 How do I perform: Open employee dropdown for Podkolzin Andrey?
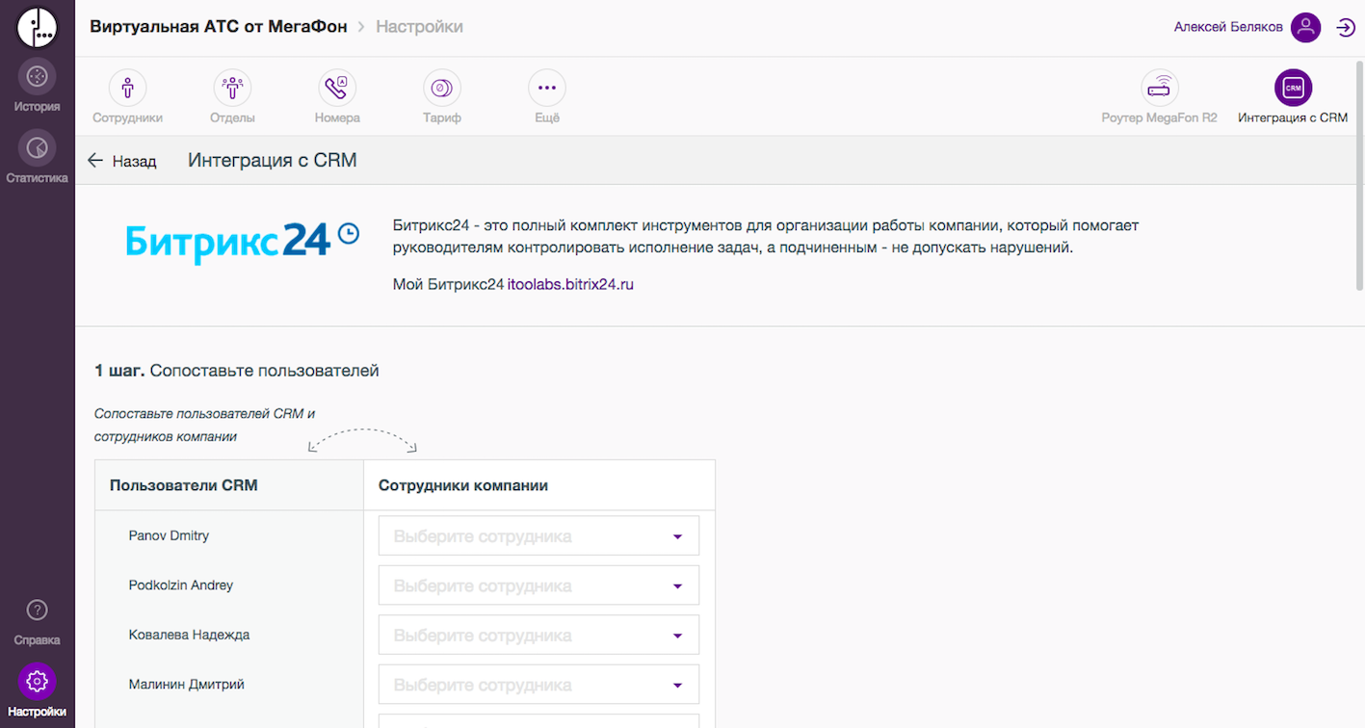point(538,585)
